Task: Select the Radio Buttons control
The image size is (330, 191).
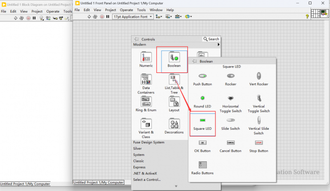Action: [202, 168]
